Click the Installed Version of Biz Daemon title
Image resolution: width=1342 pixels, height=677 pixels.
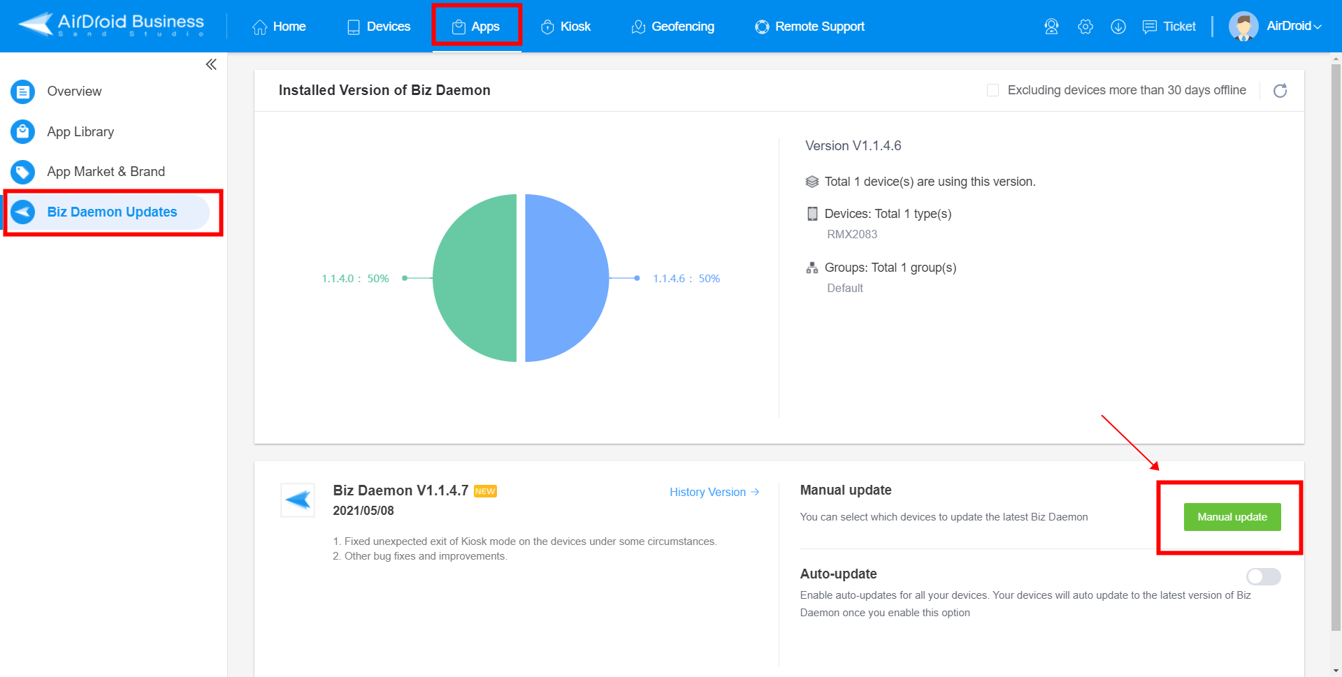(384, 90)
